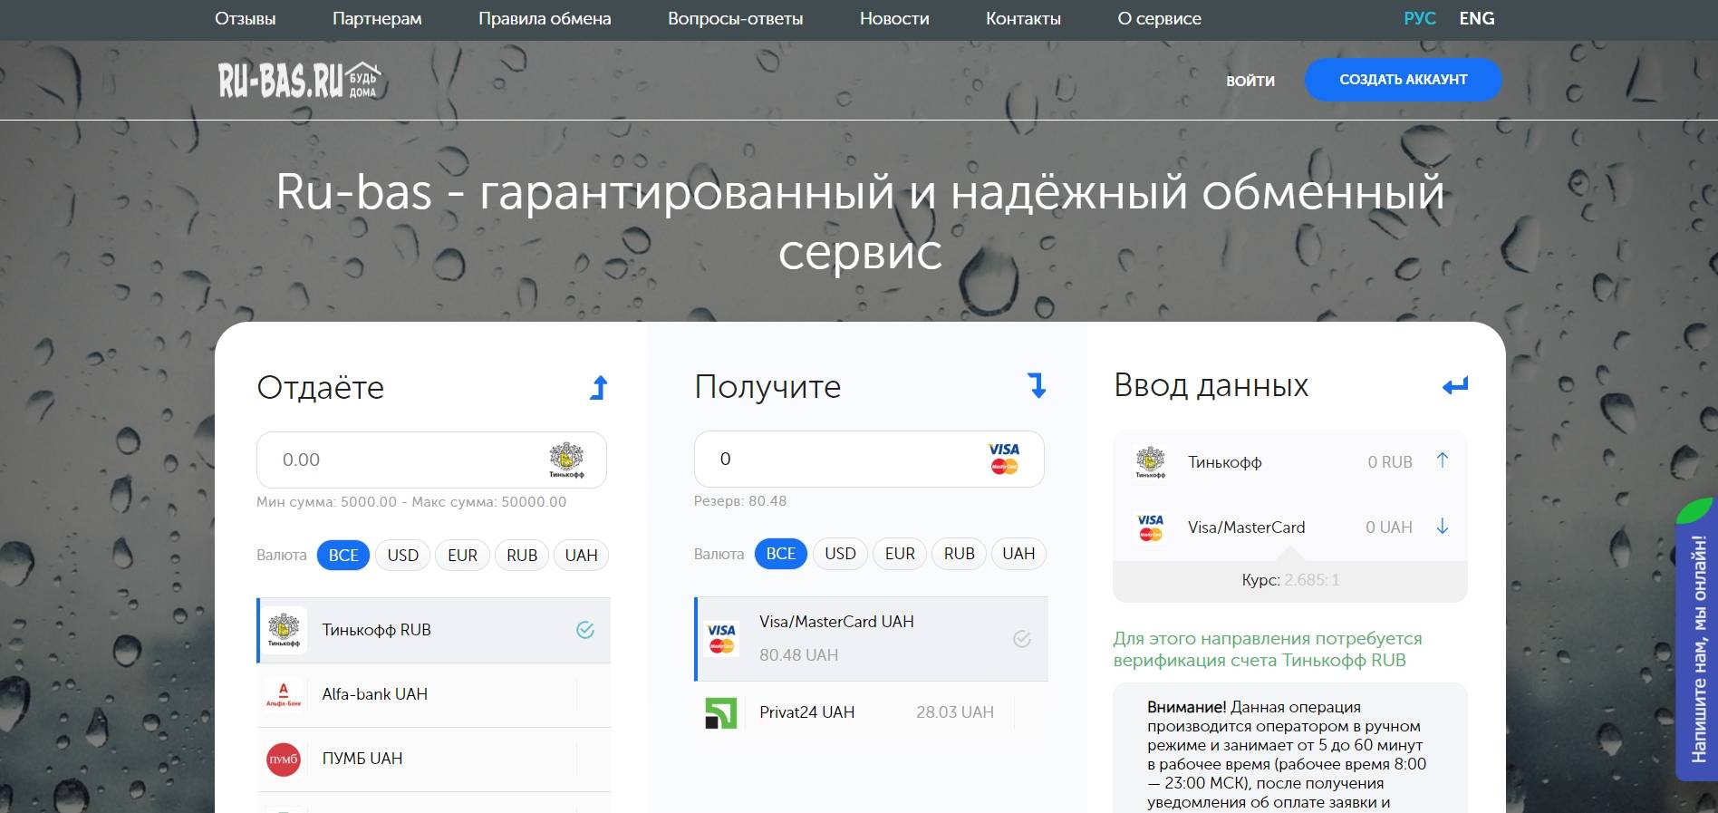Filter receive currencies by UAH
Image resolution: width=1718 pixels, height=813 pixels.
(1018, 554)
